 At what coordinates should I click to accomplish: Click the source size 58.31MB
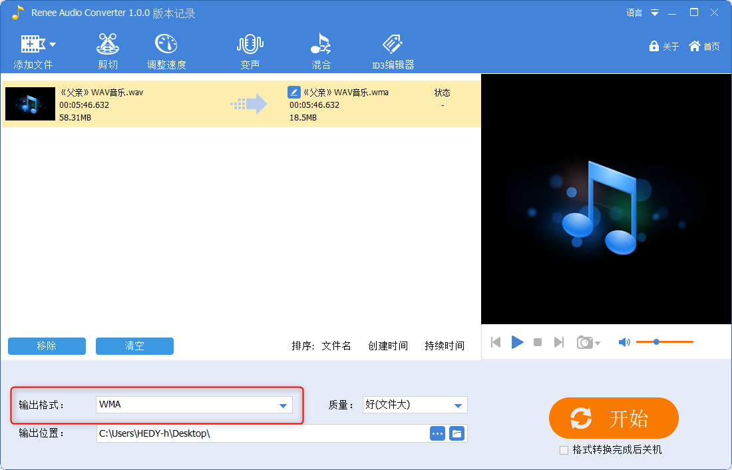pos(75,117)
